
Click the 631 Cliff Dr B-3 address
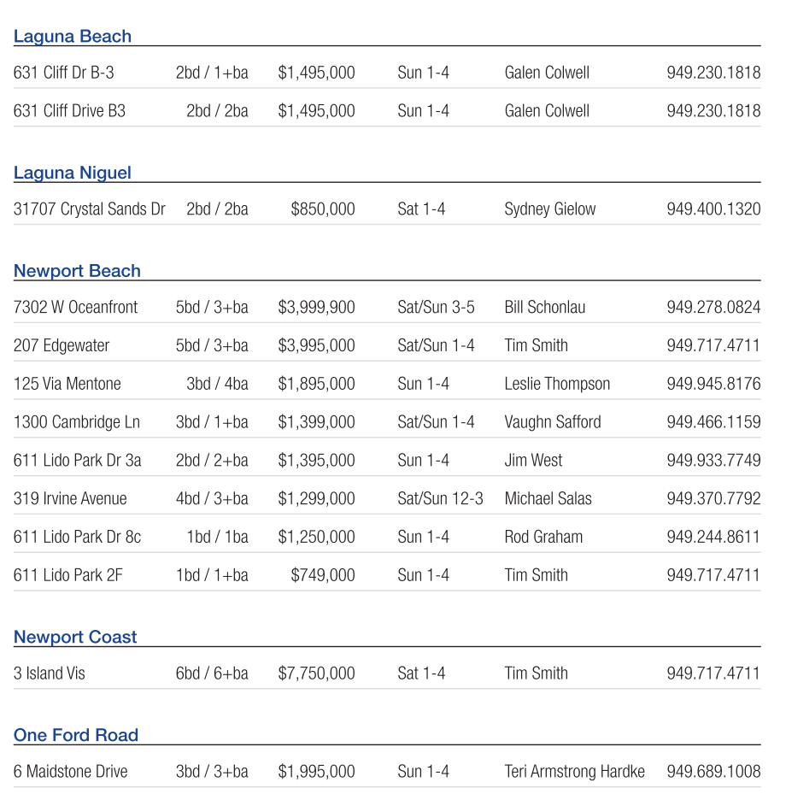[x=64, y=73]
